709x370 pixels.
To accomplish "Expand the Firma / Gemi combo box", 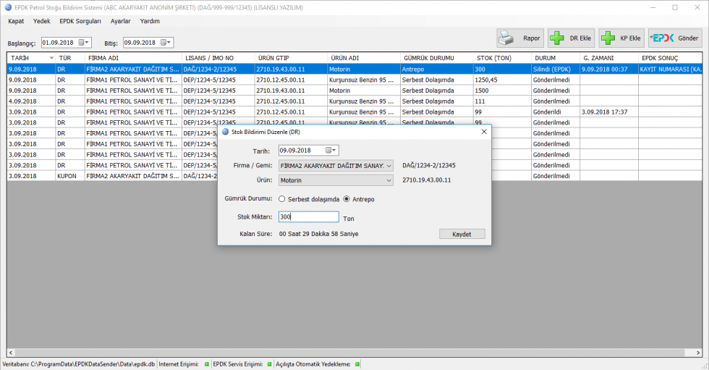I will (389, 166).
